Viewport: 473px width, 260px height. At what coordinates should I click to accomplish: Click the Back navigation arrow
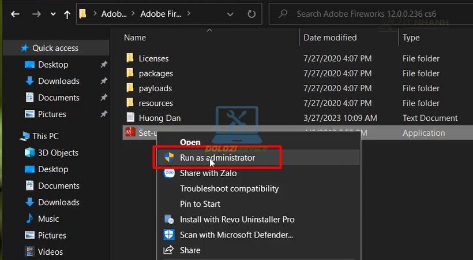15,13
